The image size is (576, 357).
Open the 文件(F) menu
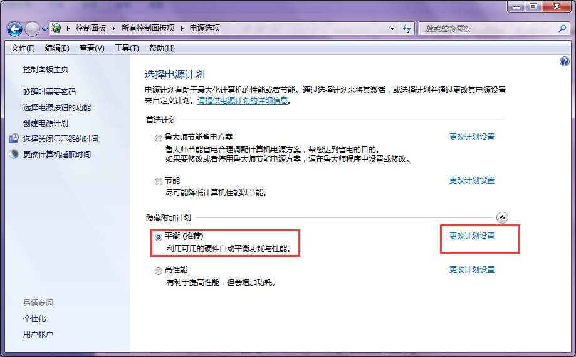[23, 48]
